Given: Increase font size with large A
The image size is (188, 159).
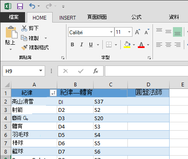Looking at the screenshot, I should click(137, 32).
